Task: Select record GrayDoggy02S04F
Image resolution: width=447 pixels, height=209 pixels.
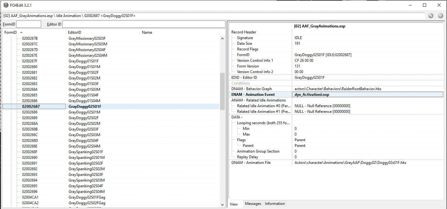Action: [x=111, y=141]
